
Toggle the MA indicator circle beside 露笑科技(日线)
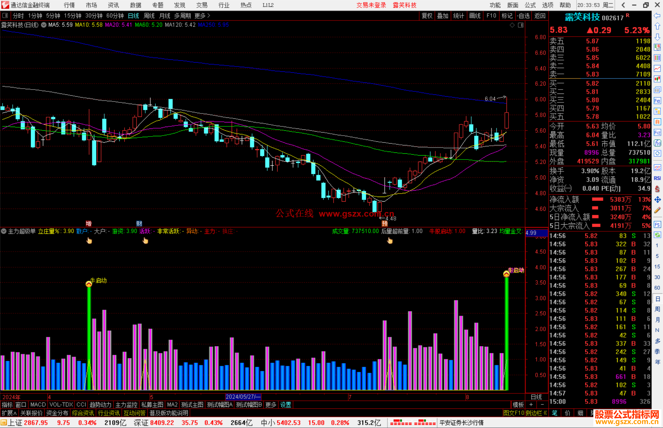pyautogui.click(x=44, y=25)
